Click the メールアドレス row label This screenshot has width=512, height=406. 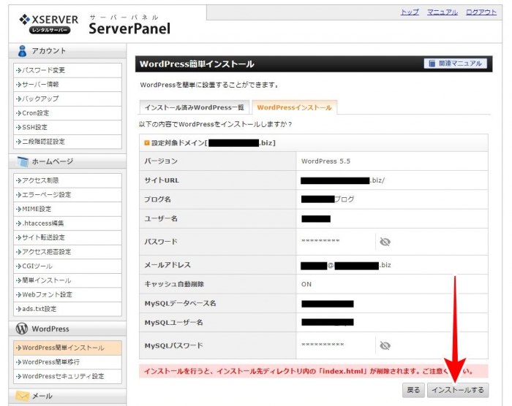point(167,265)
